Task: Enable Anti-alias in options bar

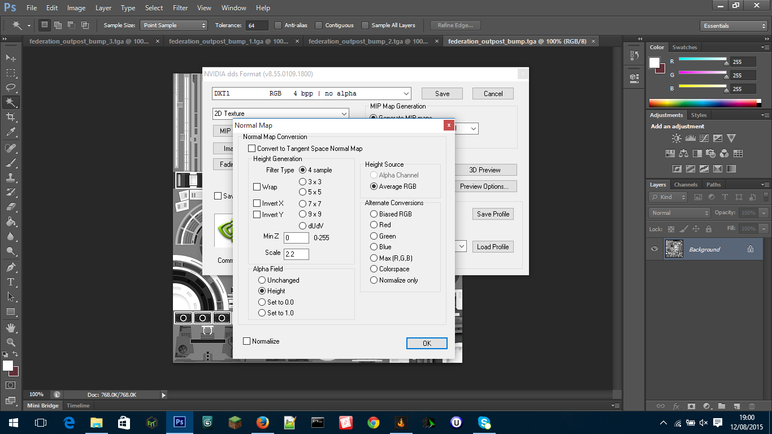Action: coord(278,25)
